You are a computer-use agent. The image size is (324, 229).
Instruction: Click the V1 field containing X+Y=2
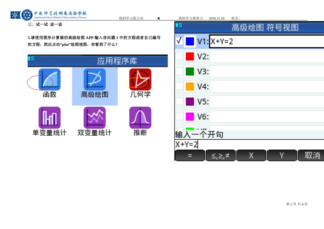click(267, 42)
